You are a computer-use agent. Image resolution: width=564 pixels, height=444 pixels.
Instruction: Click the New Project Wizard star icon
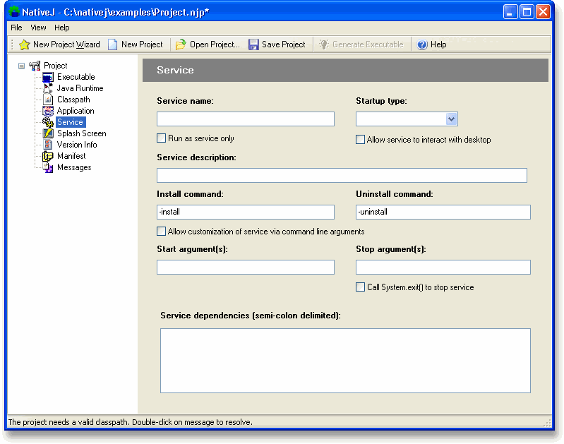(24, 44)
